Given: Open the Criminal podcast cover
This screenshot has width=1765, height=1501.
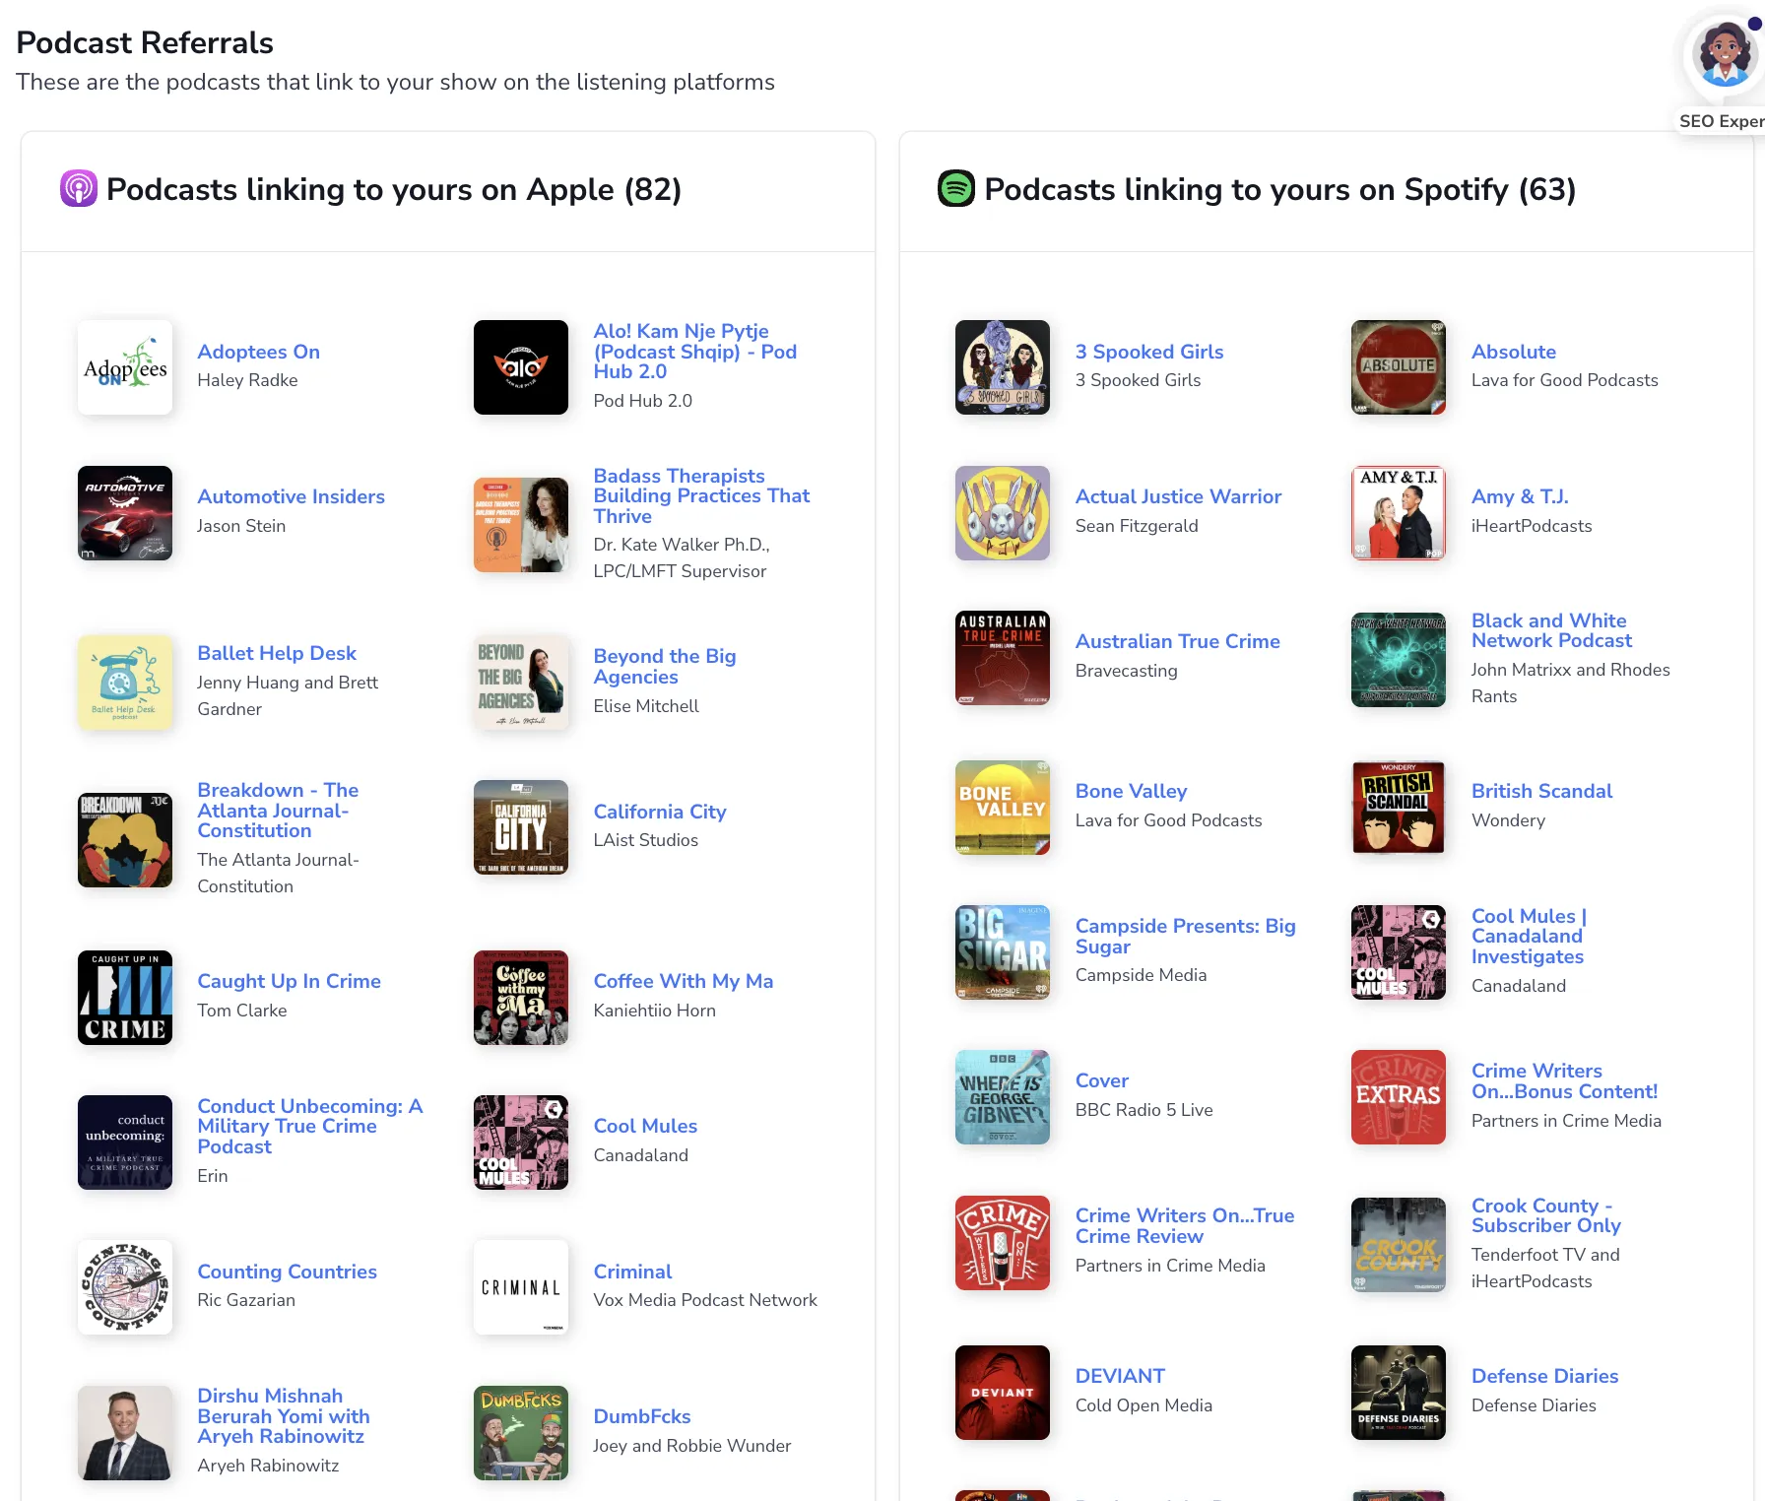Looking at the screenshot, I should coord(521,1287).
